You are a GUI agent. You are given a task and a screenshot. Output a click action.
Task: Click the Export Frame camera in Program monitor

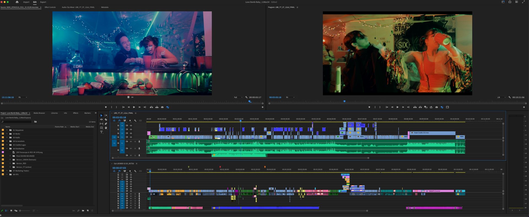click(x=436, y=107)
